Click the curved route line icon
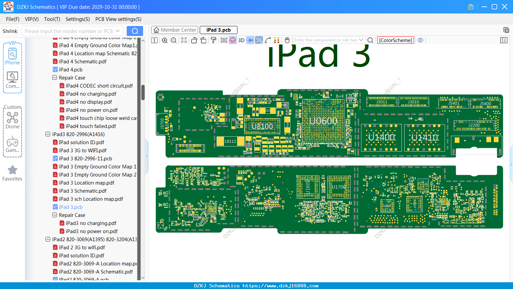 (x=268, y=40)
